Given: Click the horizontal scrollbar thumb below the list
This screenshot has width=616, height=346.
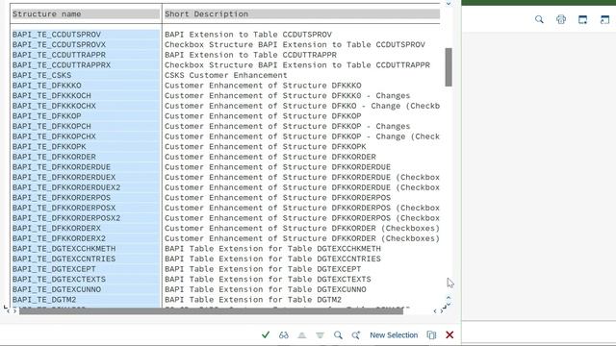Looking at the screenshot, I should (x=212, y=311).
